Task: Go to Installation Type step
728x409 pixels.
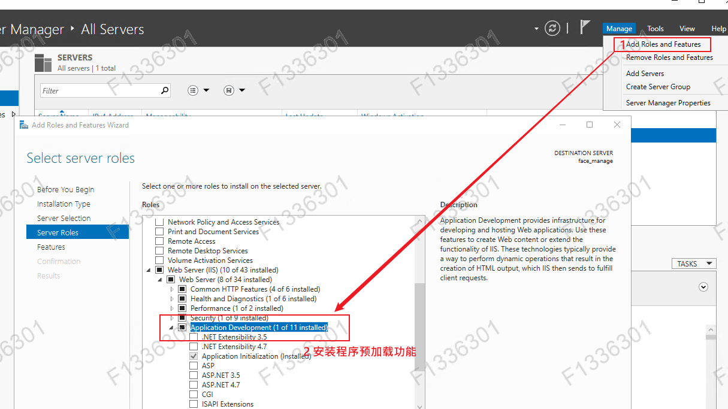Action: (x=64, y=204)
